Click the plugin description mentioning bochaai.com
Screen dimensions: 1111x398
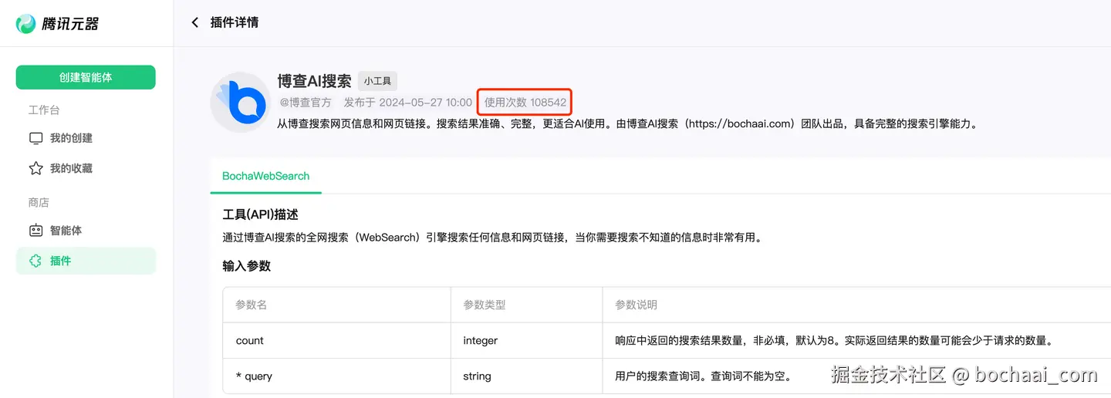click(x=627, y=123)
